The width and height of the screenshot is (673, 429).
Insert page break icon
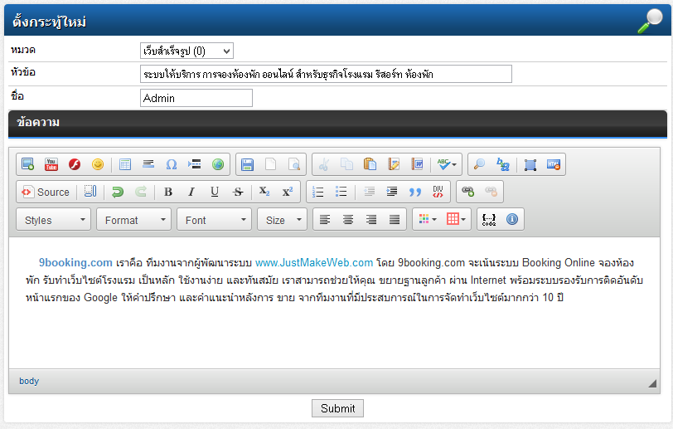coord(195,164)
